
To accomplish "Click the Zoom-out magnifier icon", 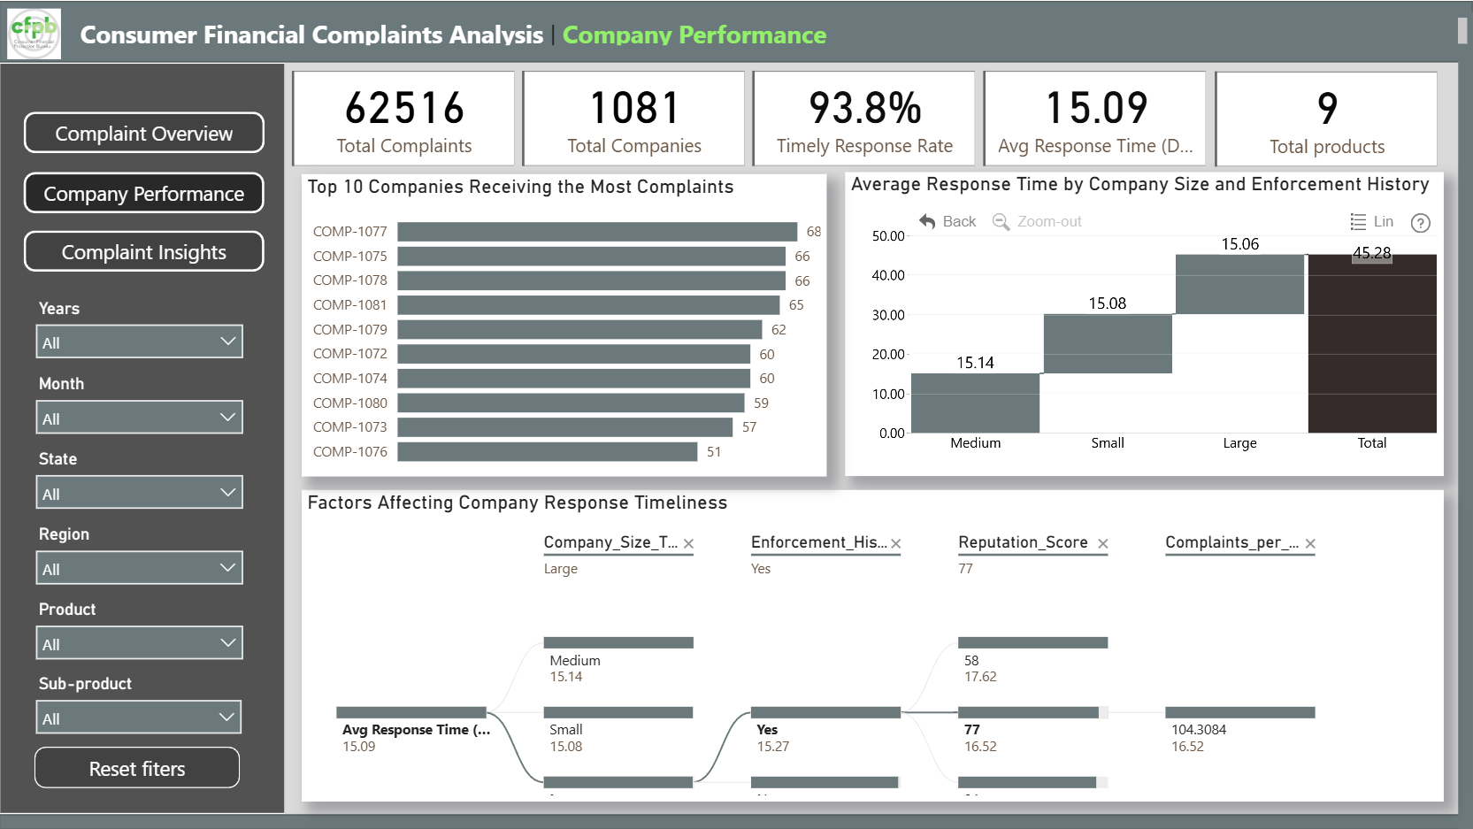I will click(x=1001, y=221).
